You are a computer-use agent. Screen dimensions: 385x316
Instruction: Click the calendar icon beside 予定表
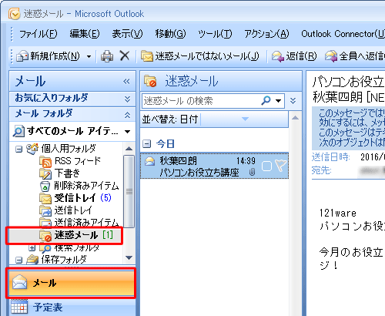19,307
